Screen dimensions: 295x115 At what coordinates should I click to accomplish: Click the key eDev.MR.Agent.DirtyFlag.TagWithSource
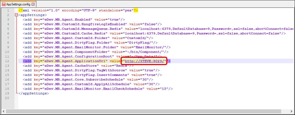[85, 70]
